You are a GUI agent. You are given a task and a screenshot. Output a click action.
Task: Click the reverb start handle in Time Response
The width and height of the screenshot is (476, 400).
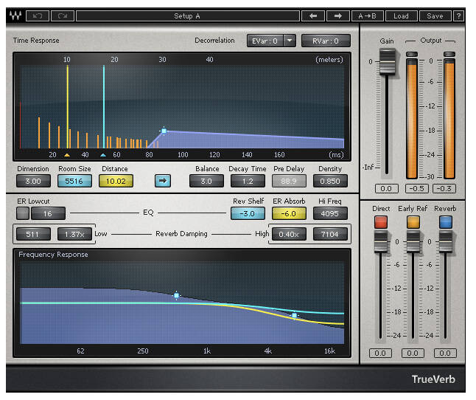(x=164, y=131)
